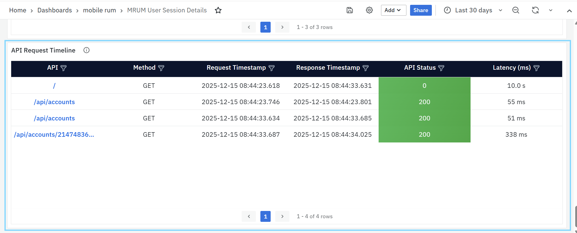
Task: Click the save dashboard icon
Action: click(350, 10)
